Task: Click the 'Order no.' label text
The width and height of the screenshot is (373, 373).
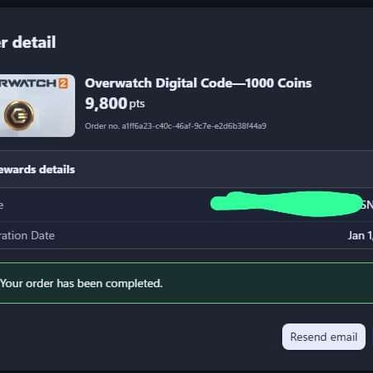Action: 102,126
